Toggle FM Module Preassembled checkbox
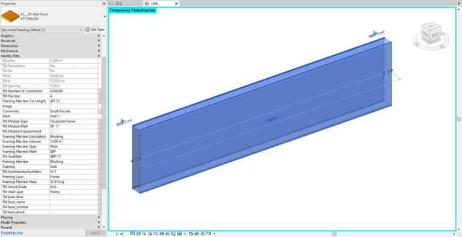The width and height of the screenshot is (462, 237). [52, 132]
